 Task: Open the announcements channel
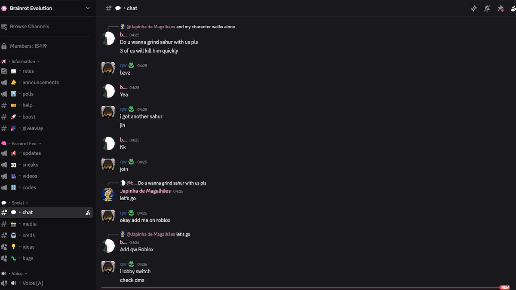click(40, 82)
